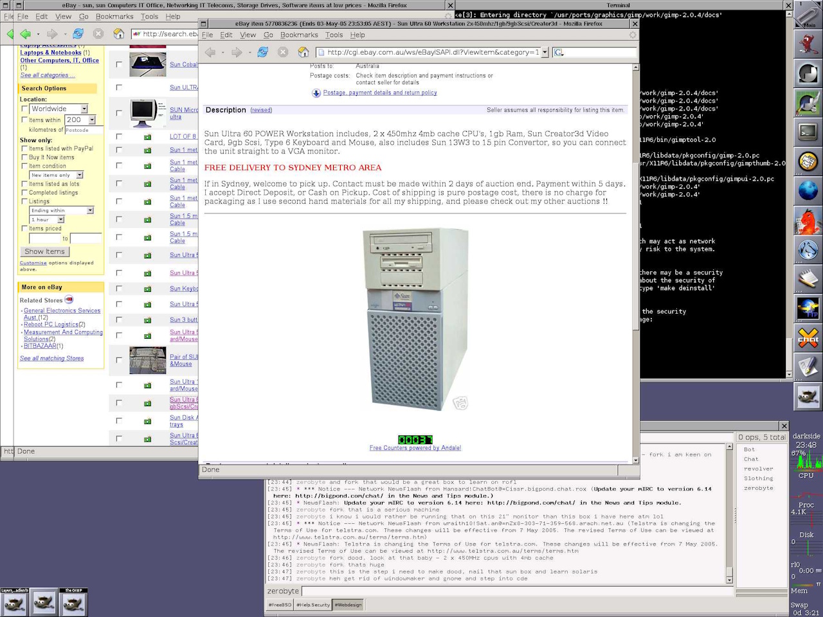The height and width of the screenshot is (617, 823).
Task: Open the FTP globe dock icon
Action: click(808, 308)
